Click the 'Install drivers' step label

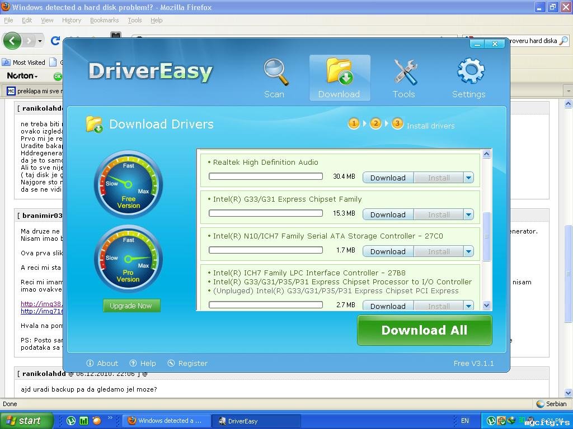[431, 126]
